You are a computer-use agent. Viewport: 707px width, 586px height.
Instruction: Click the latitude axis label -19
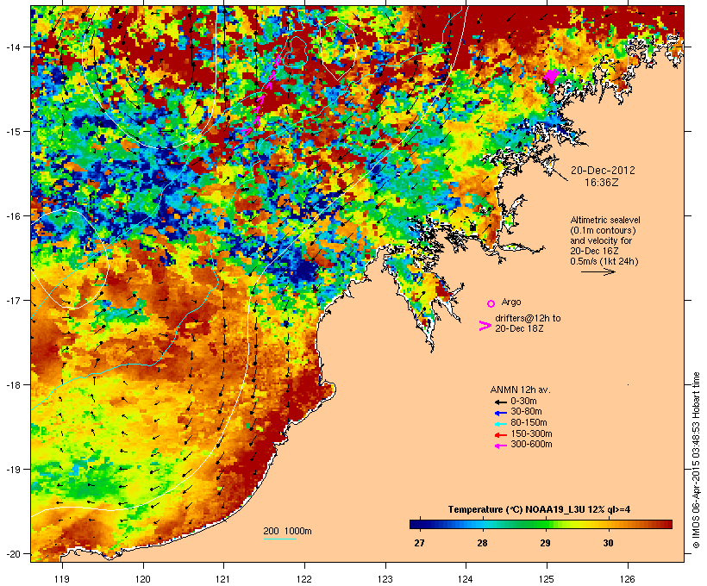(12, 470)
